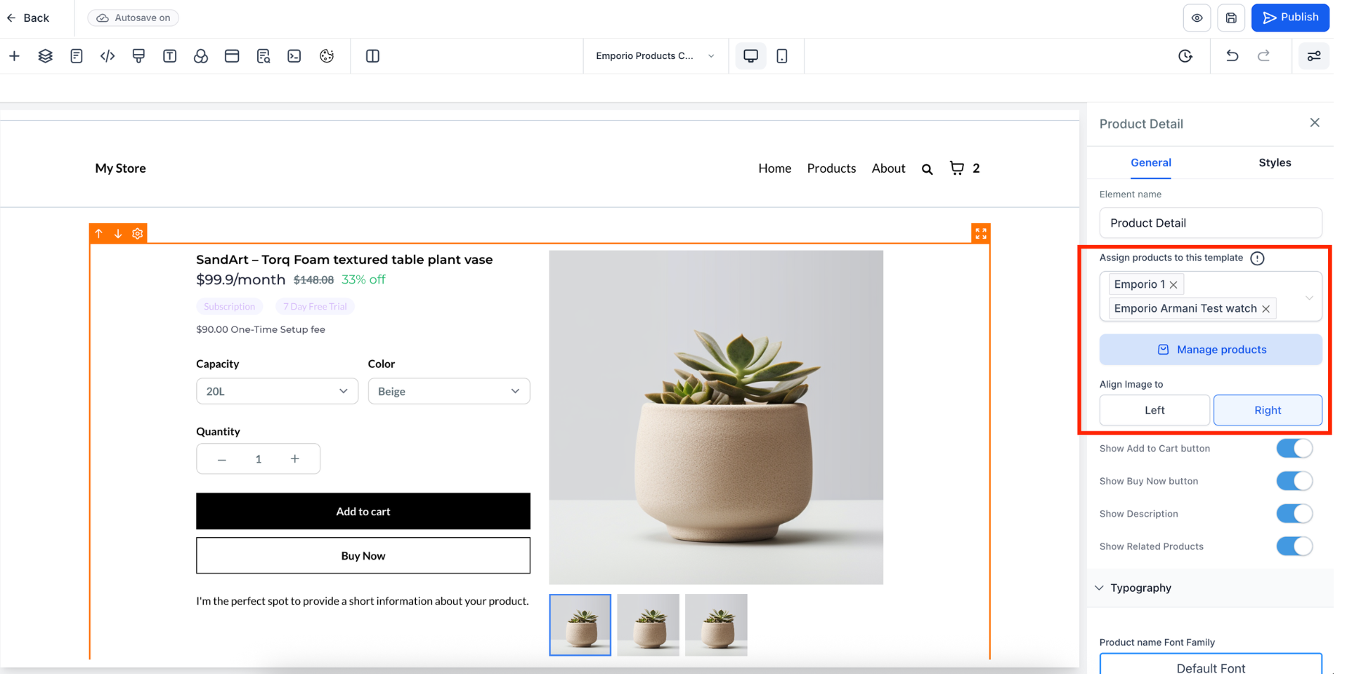Open the shopping cart icon
Screen dimensions: 1347x674
(x=957, y=168)
